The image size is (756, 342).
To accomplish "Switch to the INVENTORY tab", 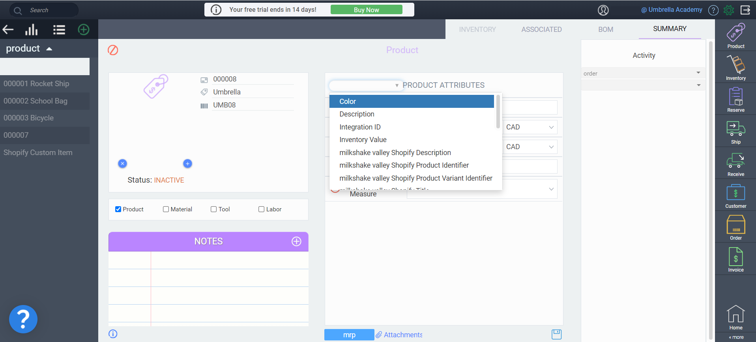I will 477,30.
